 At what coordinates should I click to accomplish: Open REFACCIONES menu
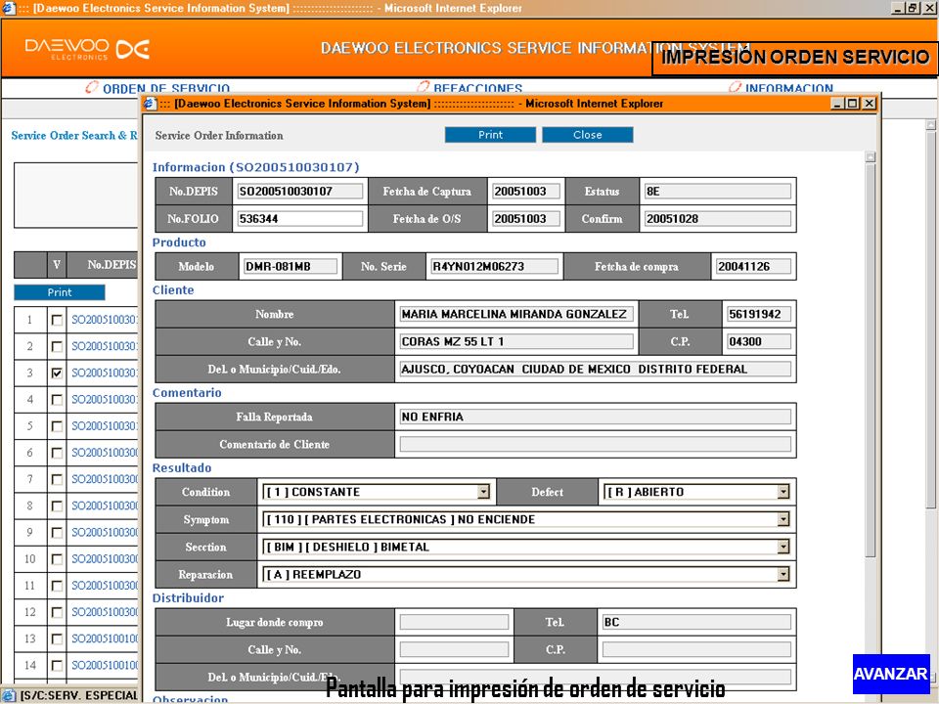point(478,89)
